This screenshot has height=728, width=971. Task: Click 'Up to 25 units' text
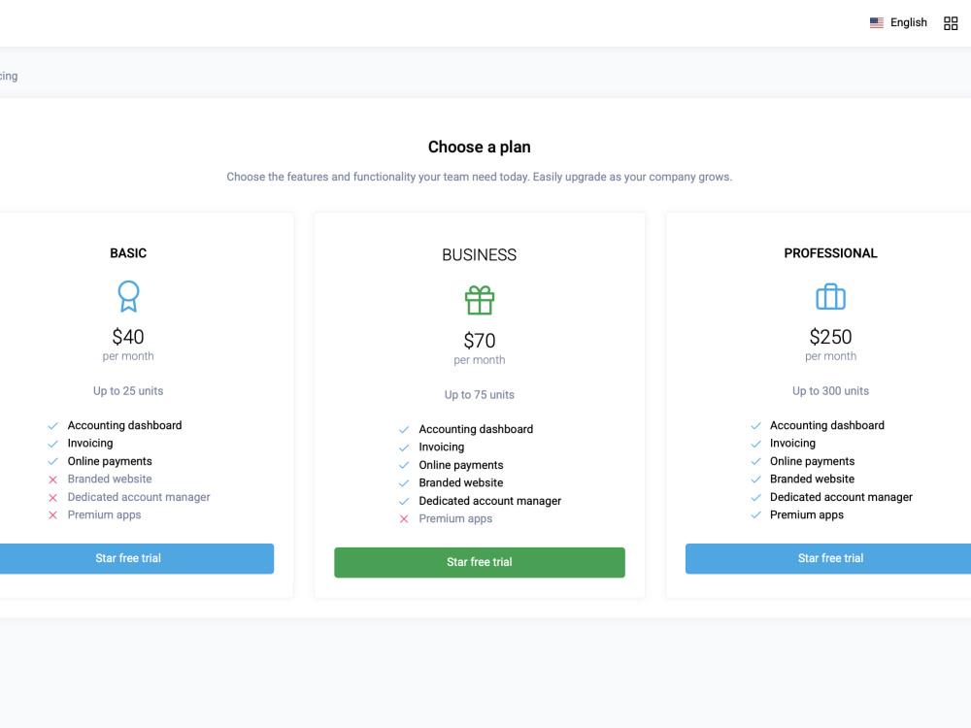(128, 391)
